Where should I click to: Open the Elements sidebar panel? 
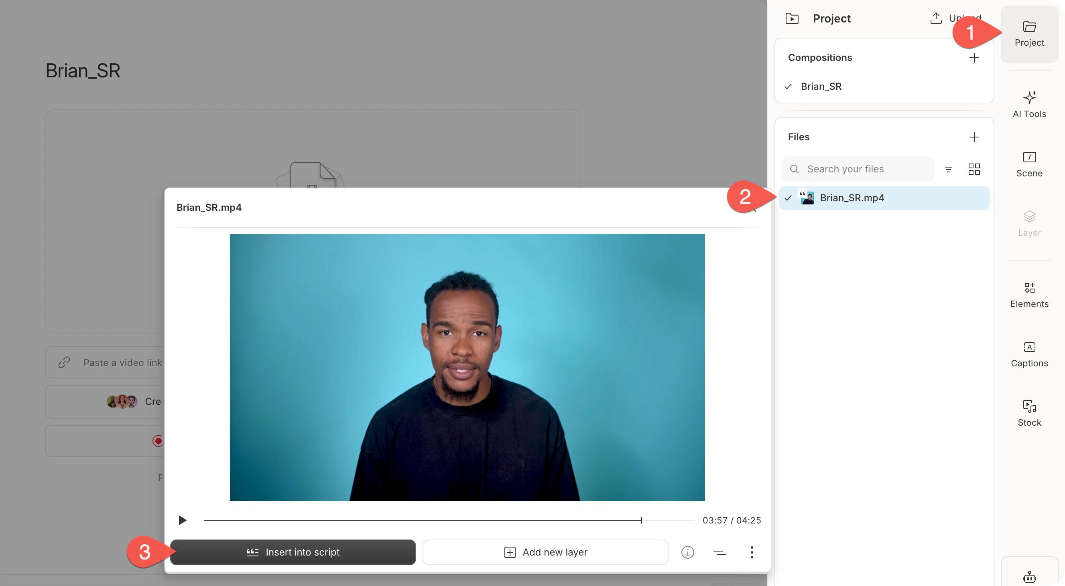(x=1029, y=295)
